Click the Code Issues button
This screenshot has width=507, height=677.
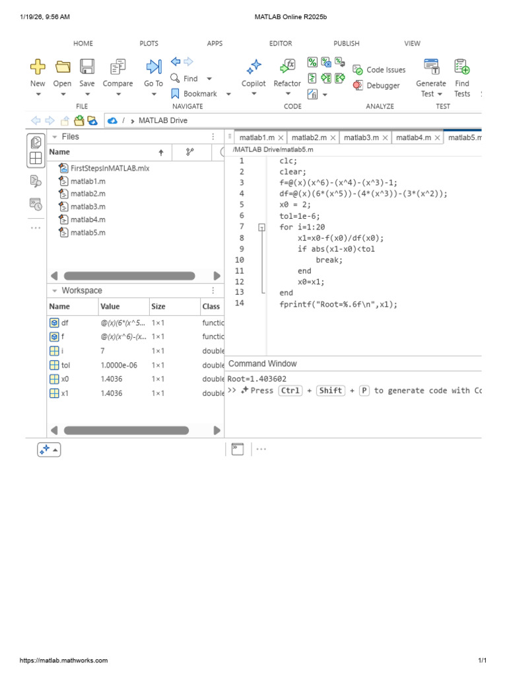(379, 70)
